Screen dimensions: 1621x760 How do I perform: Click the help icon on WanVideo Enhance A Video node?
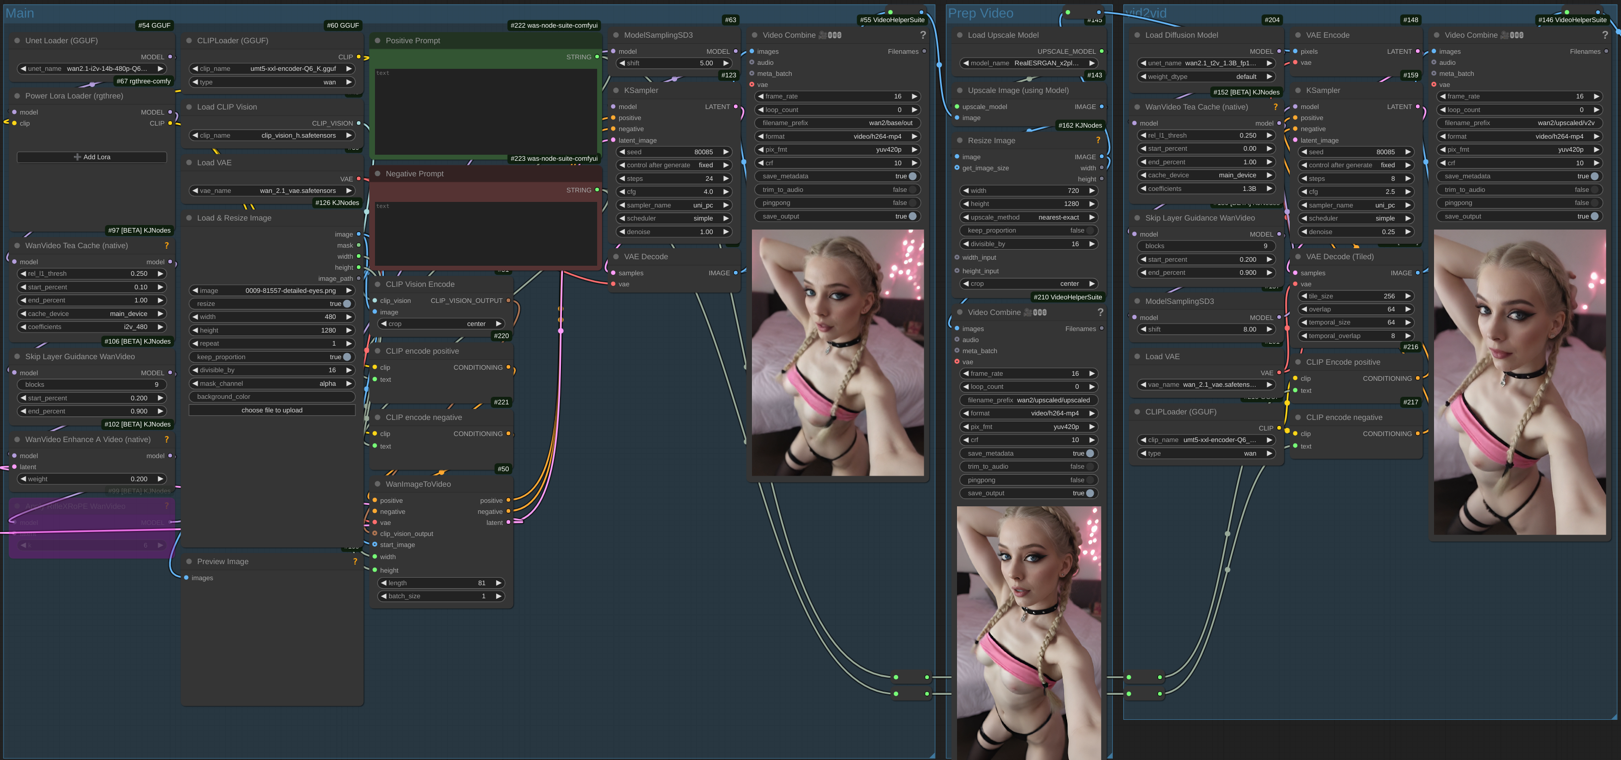(x=166, y=440)
